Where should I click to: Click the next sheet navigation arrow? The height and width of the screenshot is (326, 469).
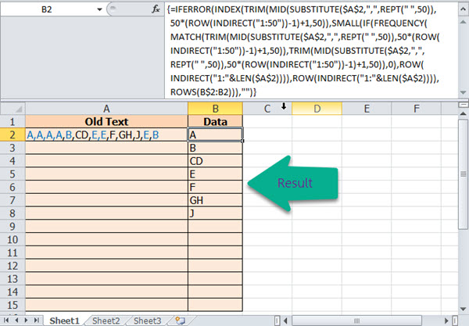pyautogui.click(x=28, y=321)
